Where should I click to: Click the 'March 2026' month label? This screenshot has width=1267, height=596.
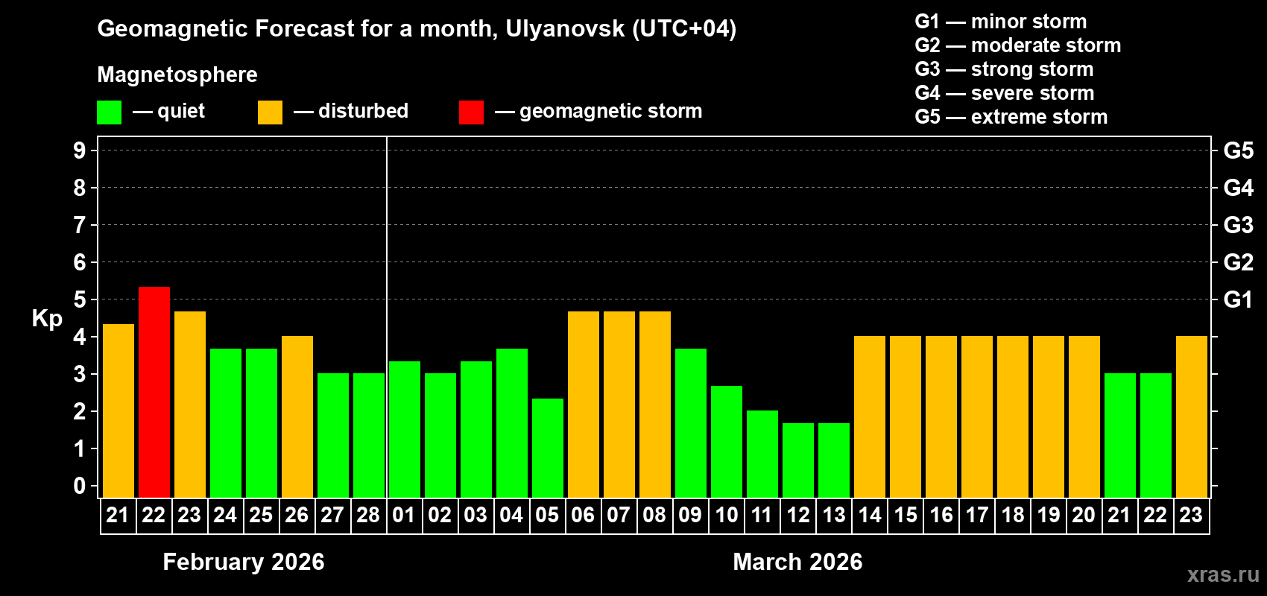pyautogui.click(x=797, y=562)
